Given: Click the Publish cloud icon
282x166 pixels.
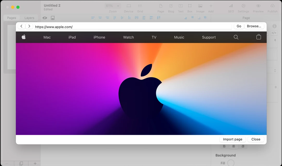Looking at the screenshot, I should click(x=272, y=6).
